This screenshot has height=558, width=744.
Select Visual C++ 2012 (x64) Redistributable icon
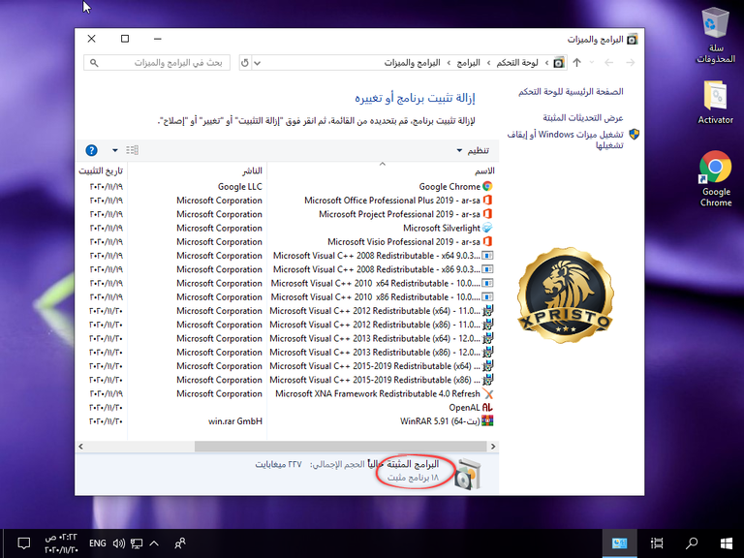point(487,311)
